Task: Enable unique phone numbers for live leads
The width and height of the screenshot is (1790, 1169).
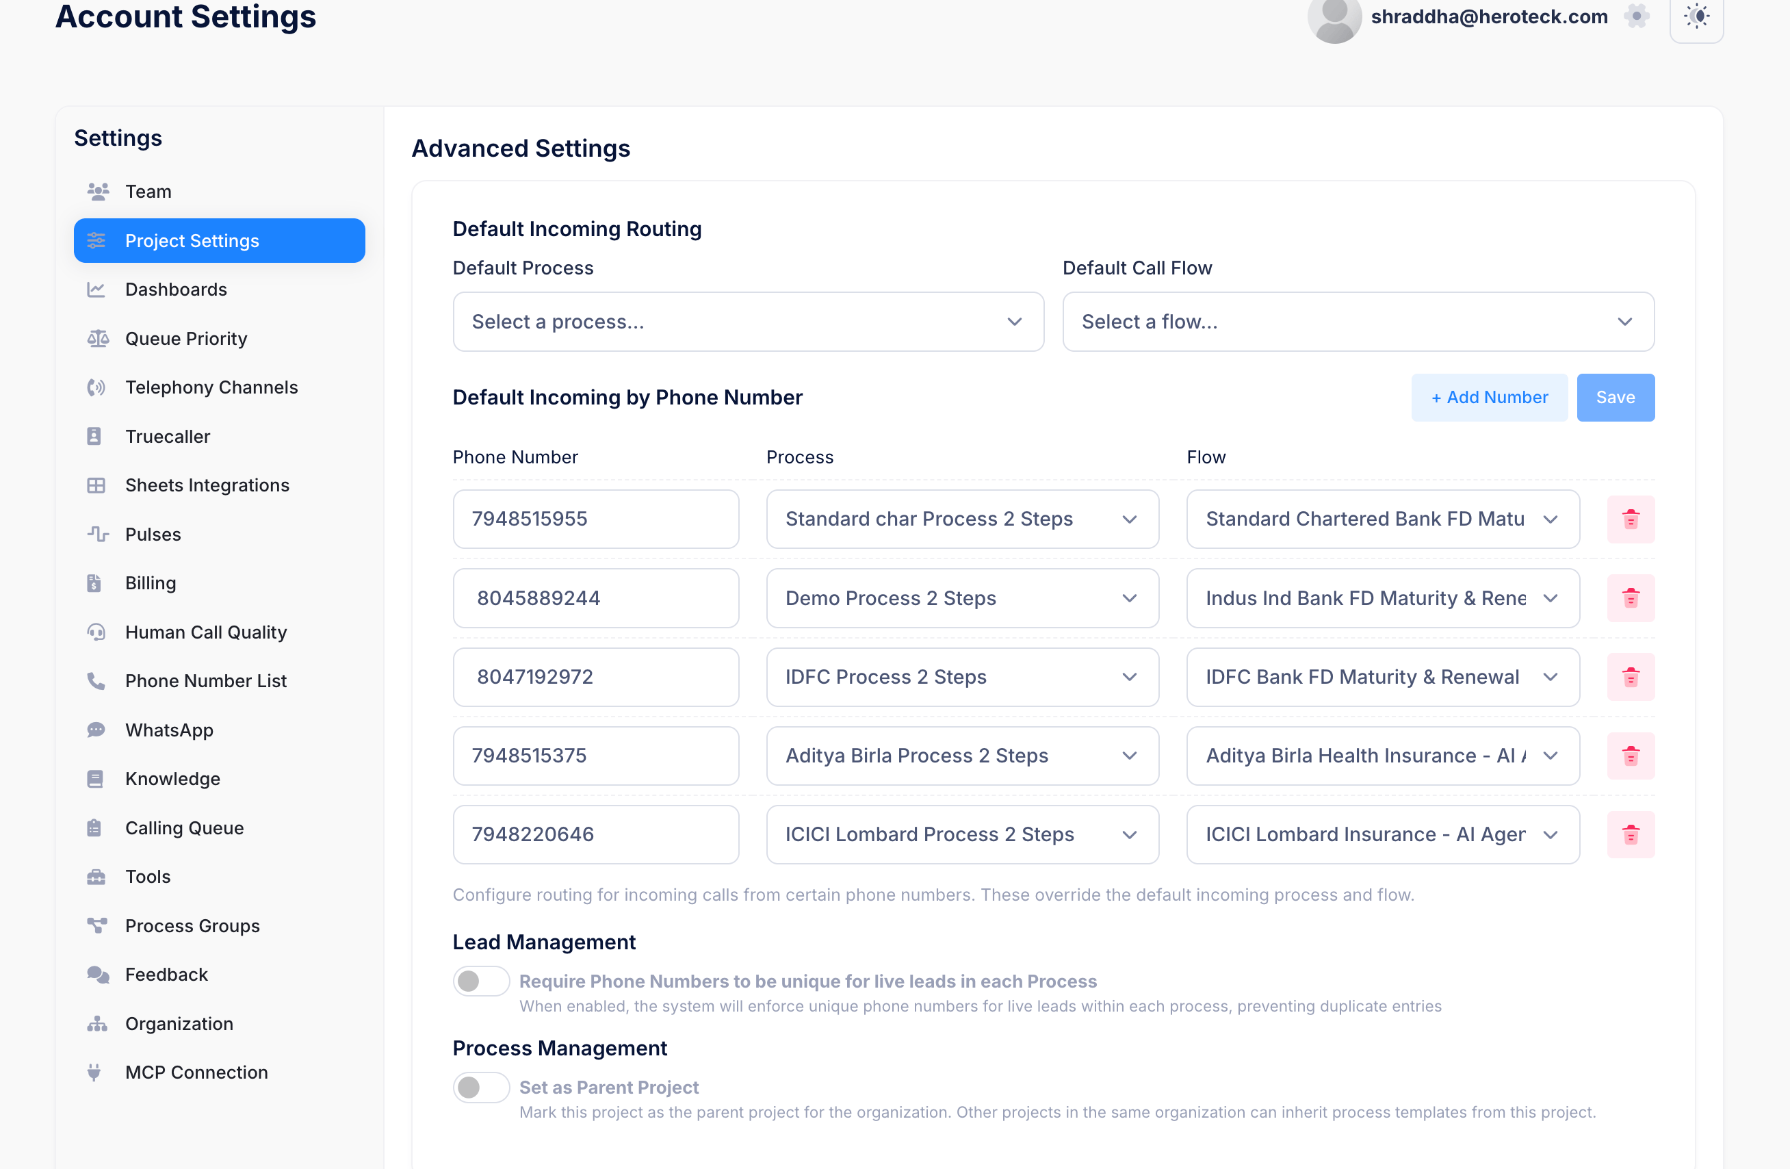Action: pyautogui.click(x=481, y=981)
